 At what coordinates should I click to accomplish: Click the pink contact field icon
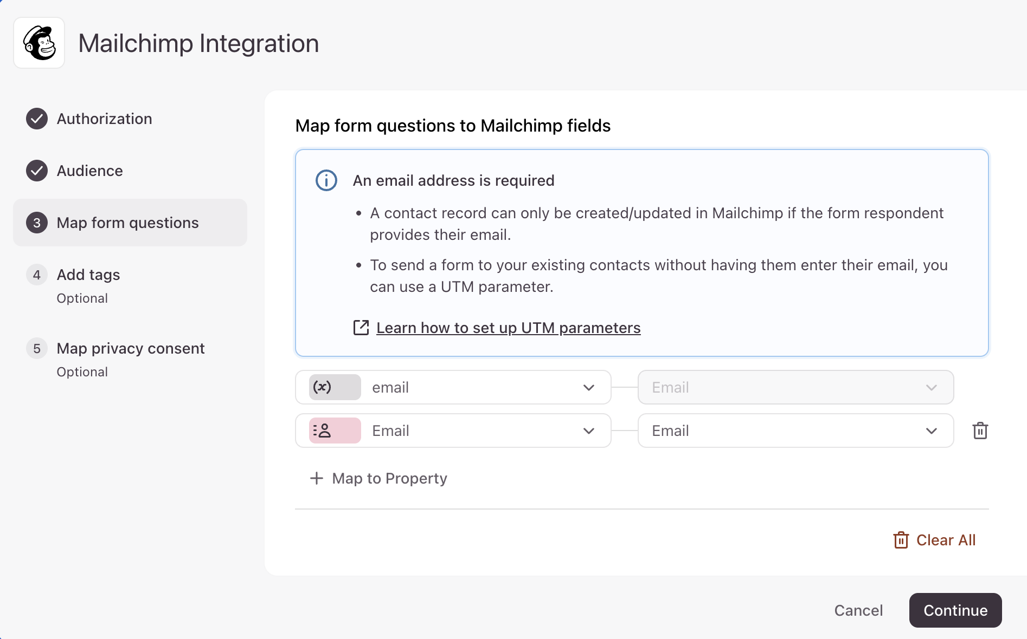(x=335, y=431)
